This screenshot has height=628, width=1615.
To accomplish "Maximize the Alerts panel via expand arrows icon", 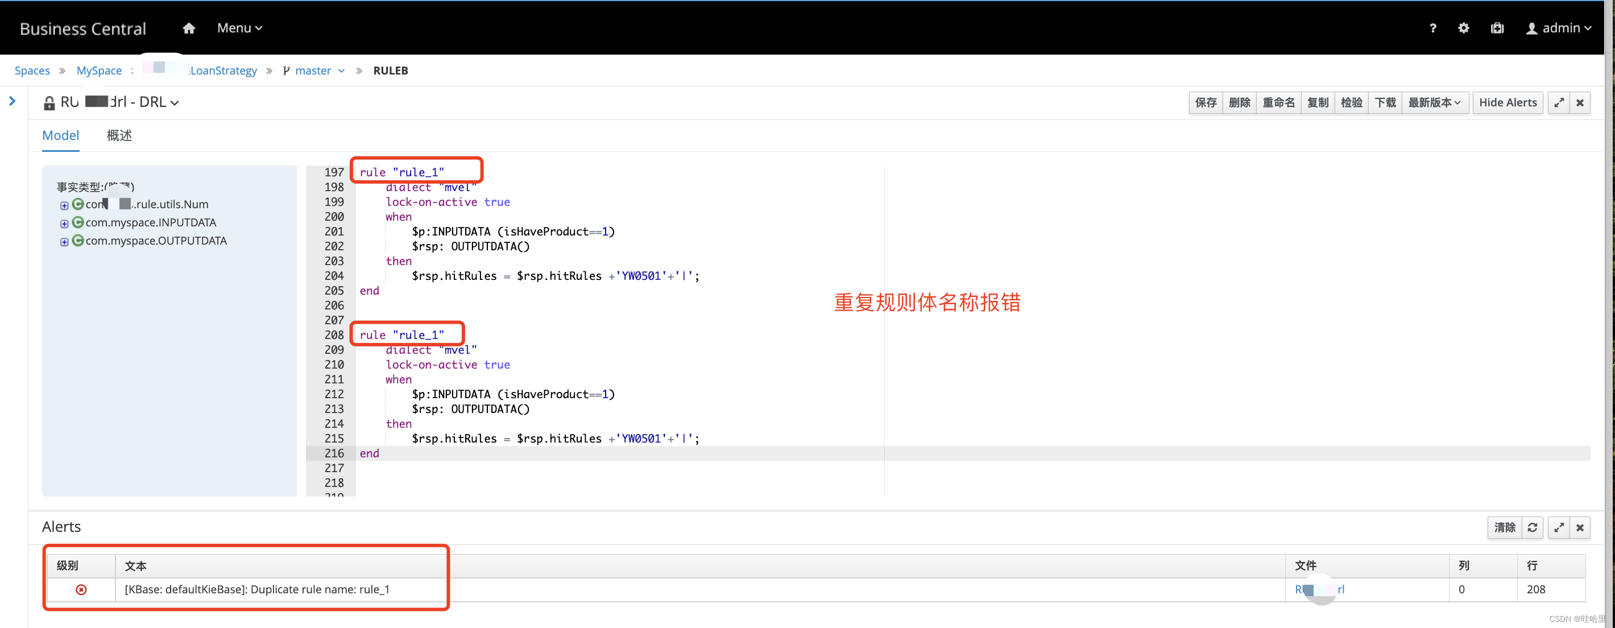I will [1559, 528].
